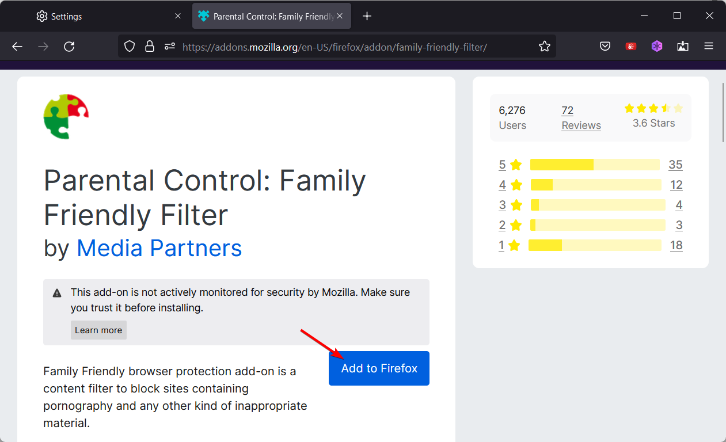Save page to Pocket
726x442 pixels.
click(605, 47)
